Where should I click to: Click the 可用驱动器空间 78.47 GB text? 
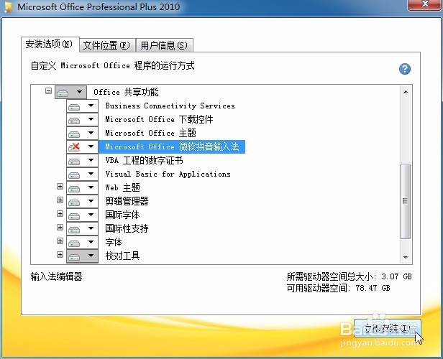point(338,288)
